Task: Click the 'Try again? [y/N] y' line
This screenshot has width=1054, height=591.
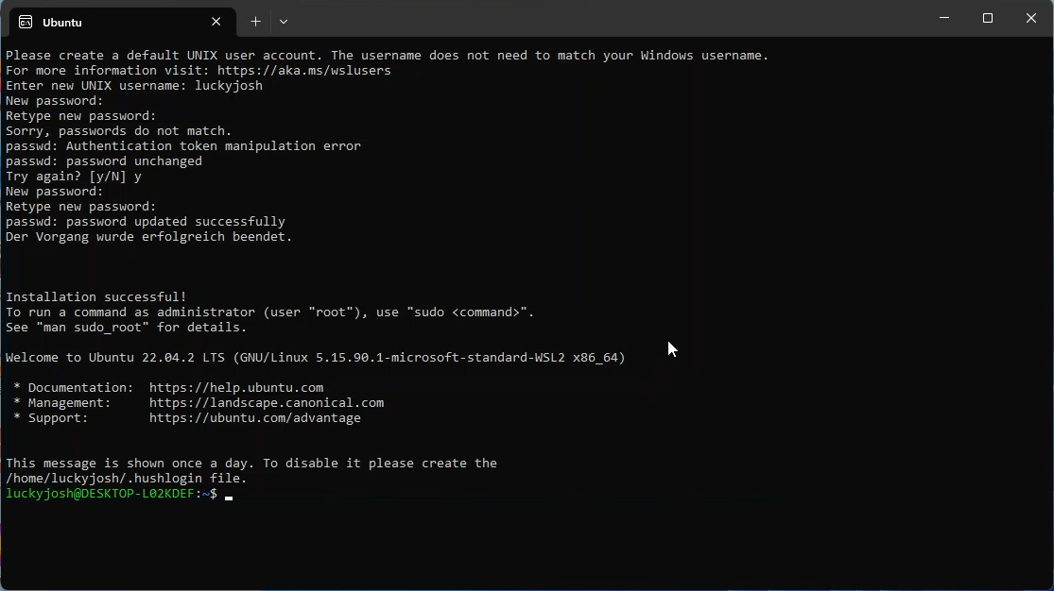Action: point(74,177)
